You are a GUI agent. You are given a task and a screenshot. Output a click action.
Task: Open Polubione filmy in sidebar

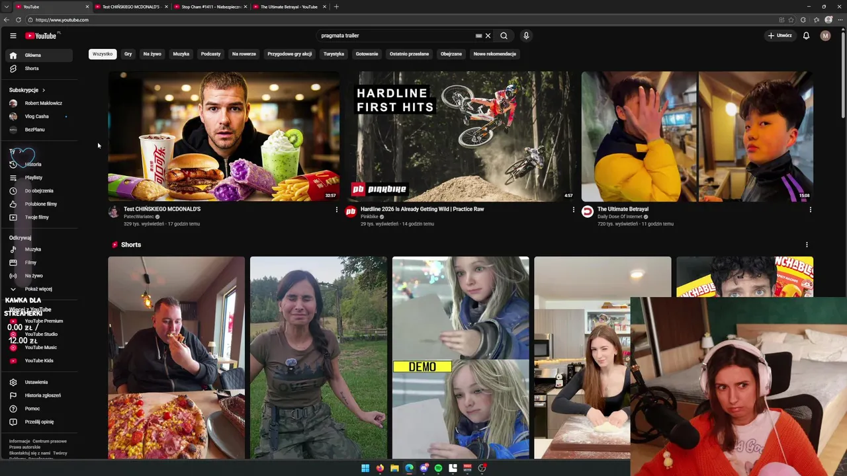[x=40, y=204]
